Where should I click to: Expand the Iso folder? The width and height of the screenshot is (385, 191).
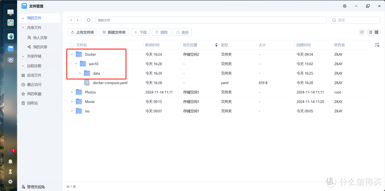coord(72,111)
